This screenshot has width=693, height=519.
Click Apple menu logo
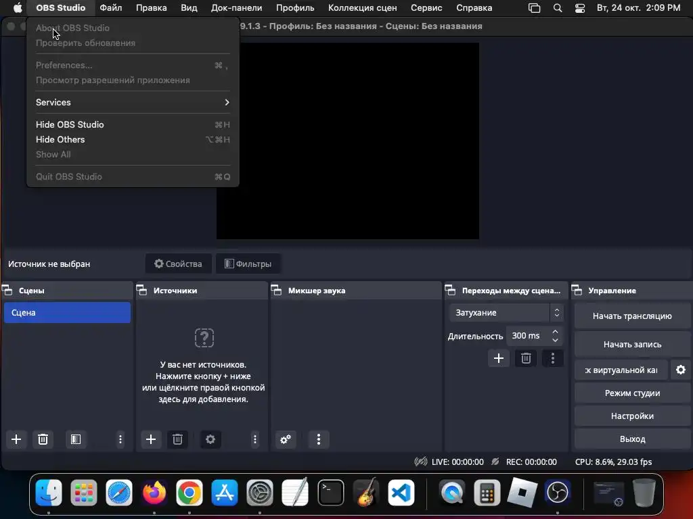pos(18,8)
